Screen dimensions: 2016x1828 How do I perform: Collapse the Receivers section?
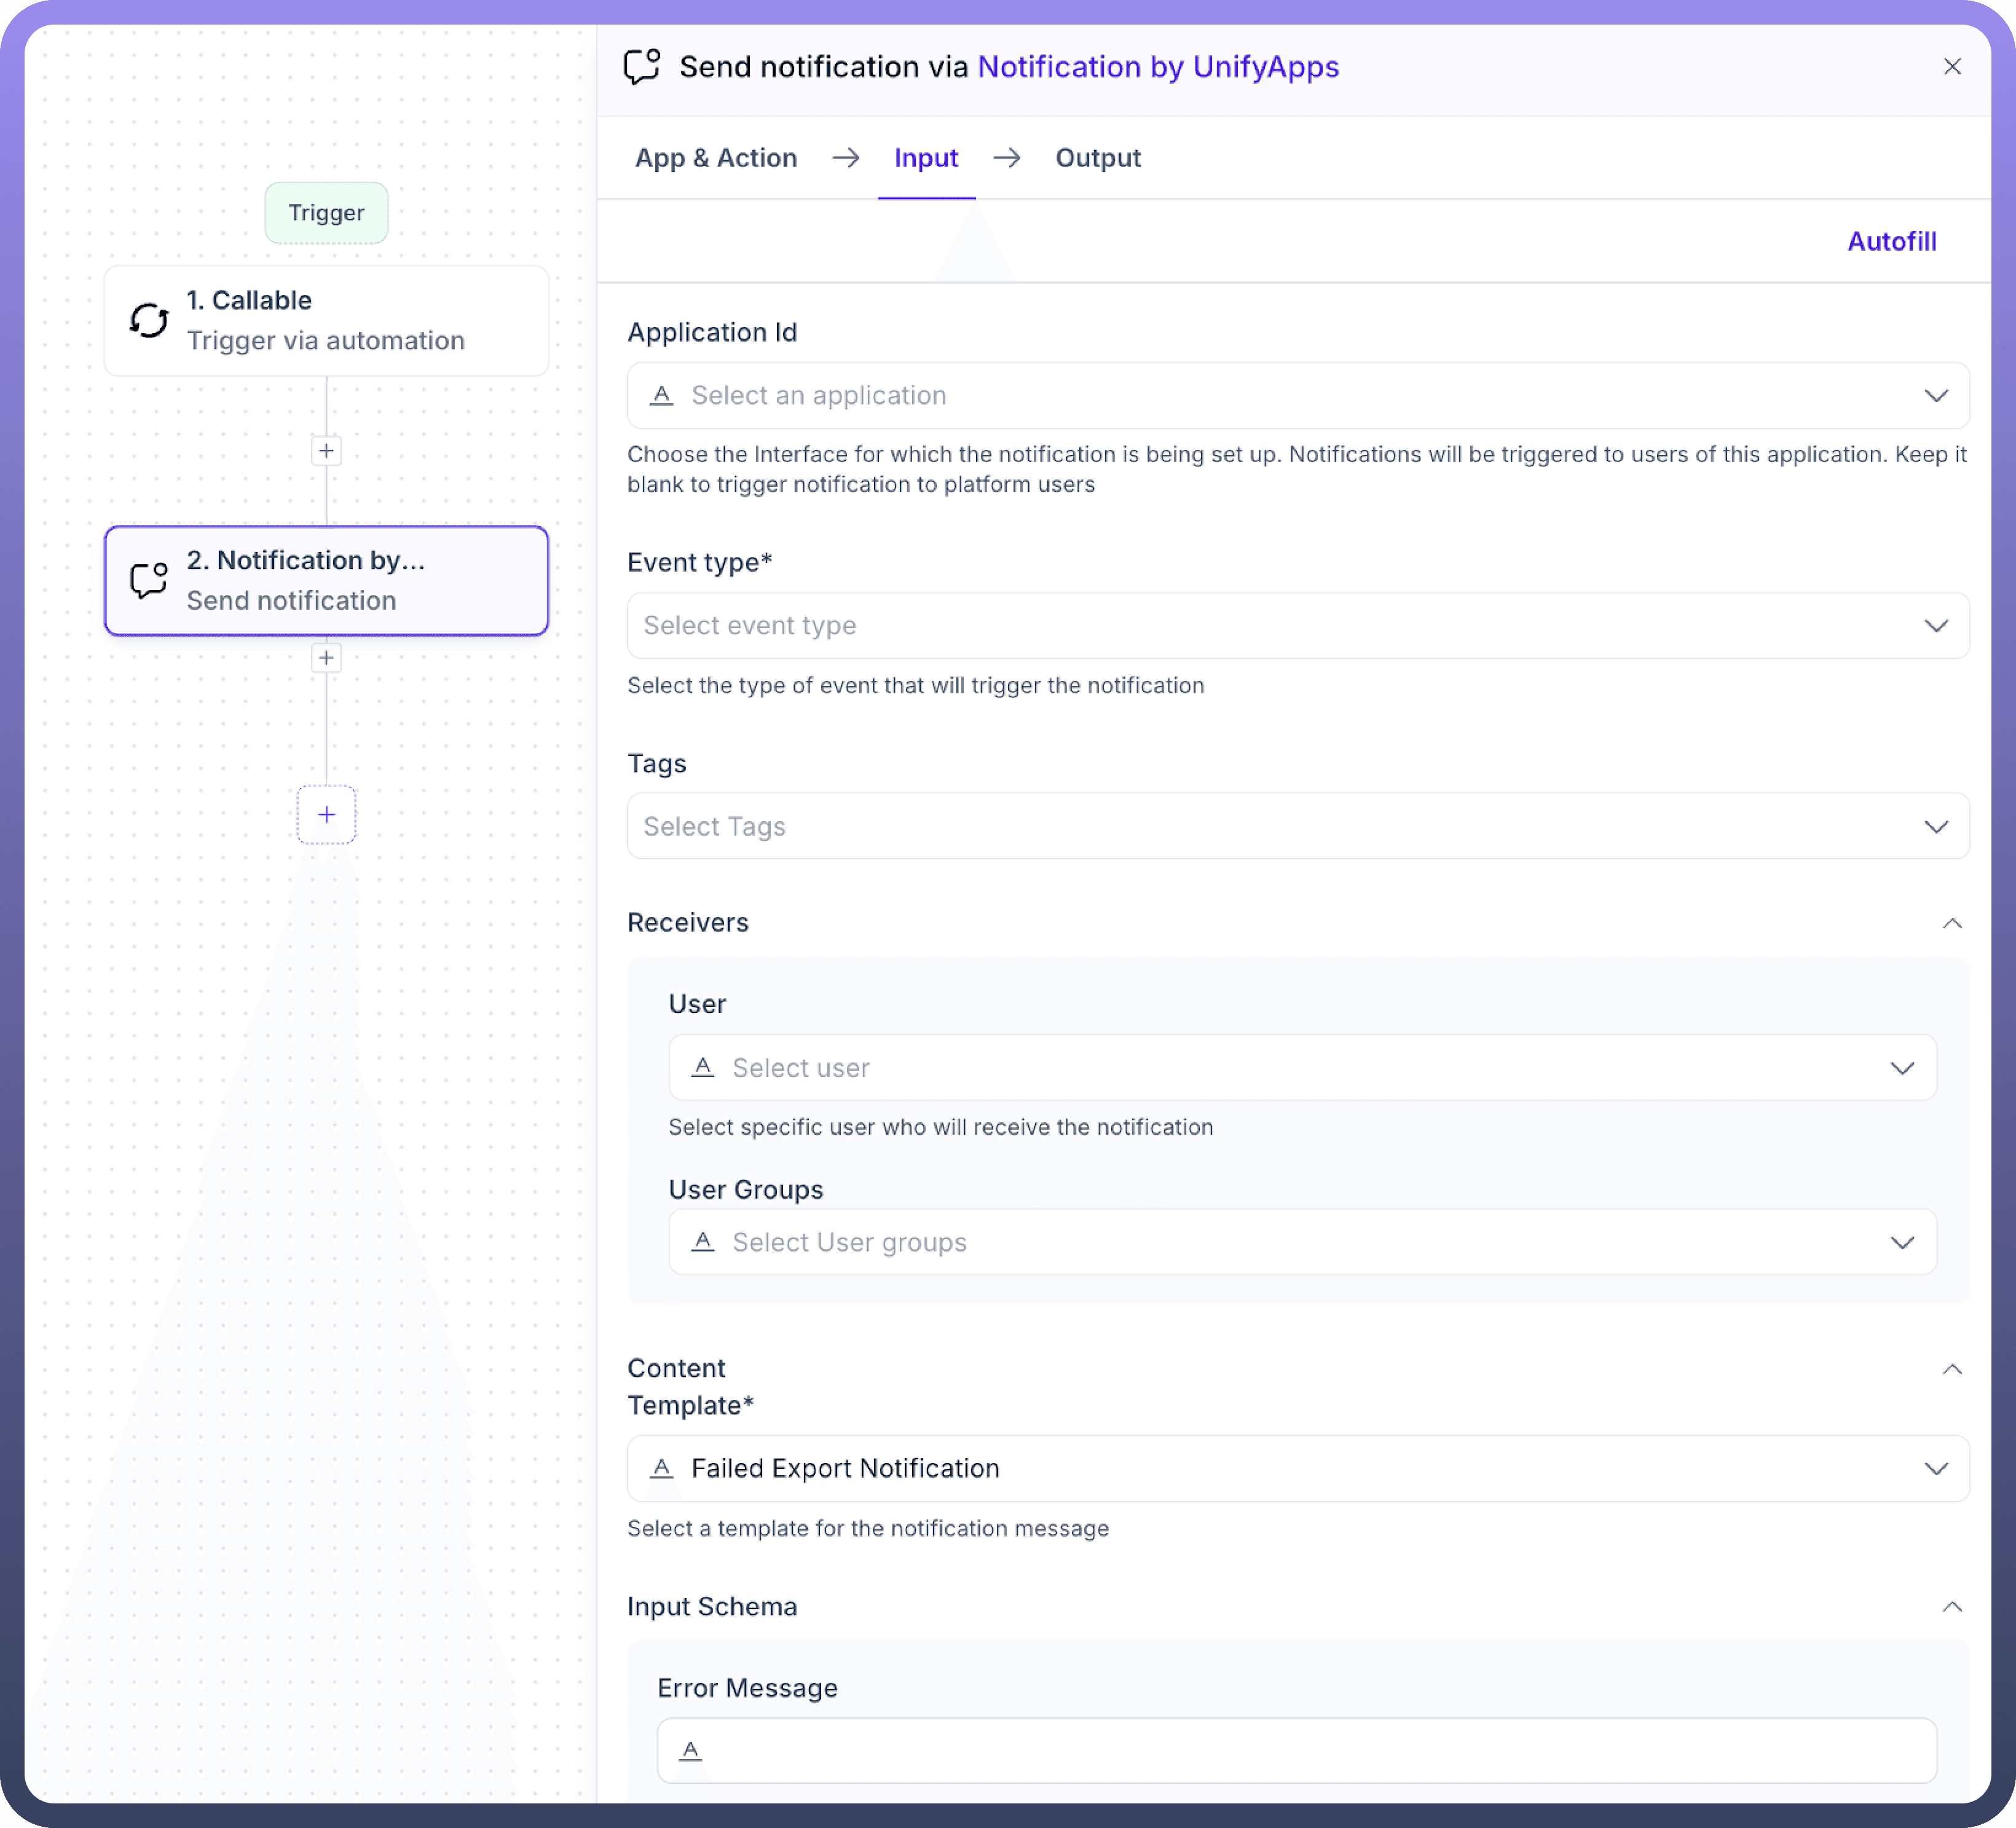click(1951, 923)
